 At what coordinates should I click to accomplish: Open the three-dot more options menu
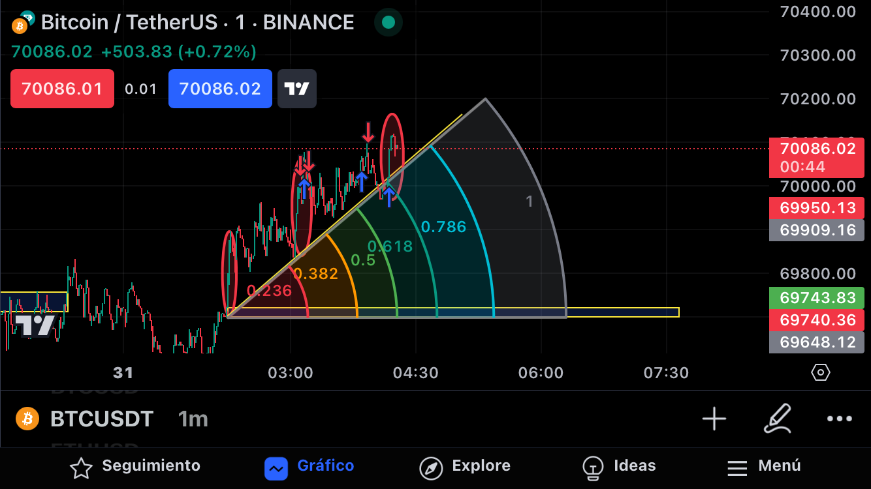point(840,419)
